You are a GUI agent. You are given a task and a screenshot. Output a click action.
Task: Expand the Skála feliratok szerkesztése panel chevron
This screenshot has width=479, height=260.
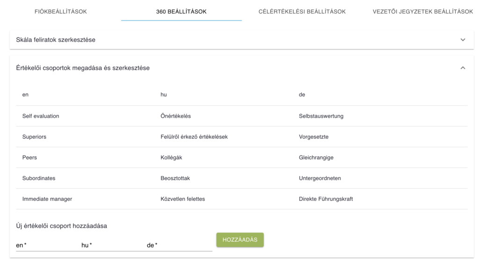coord(463,40)
